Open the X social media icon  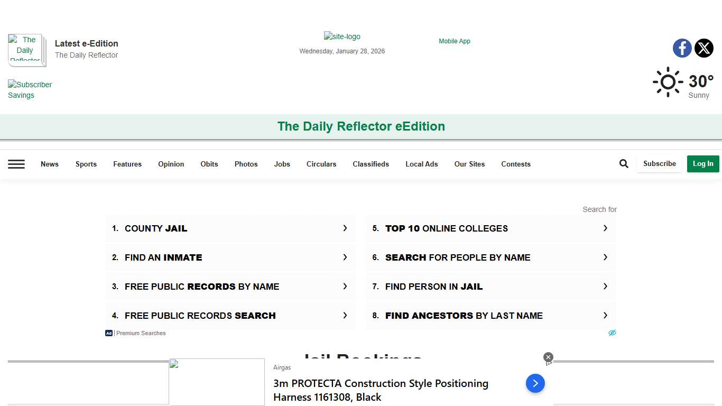click(704, 48)
